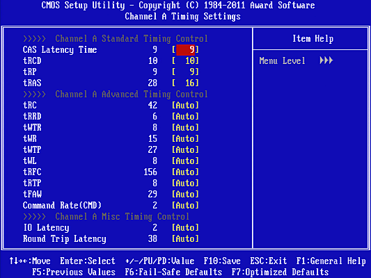Screen dimensions: 371x278
Task: Open the tRTP Auto setting
Action: point(185,183)
